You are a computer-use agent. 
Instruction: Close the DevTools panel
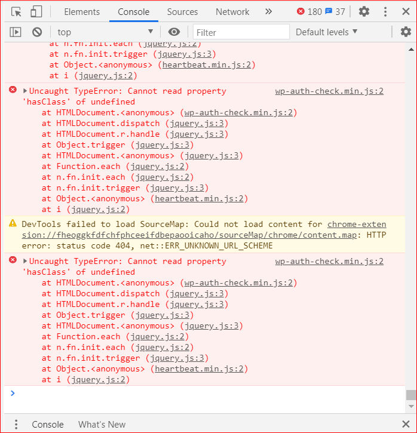click(x=406, y=11)
